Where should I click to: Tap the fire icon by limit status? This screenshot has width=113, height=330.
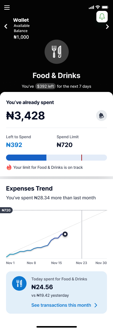(9, 168)
